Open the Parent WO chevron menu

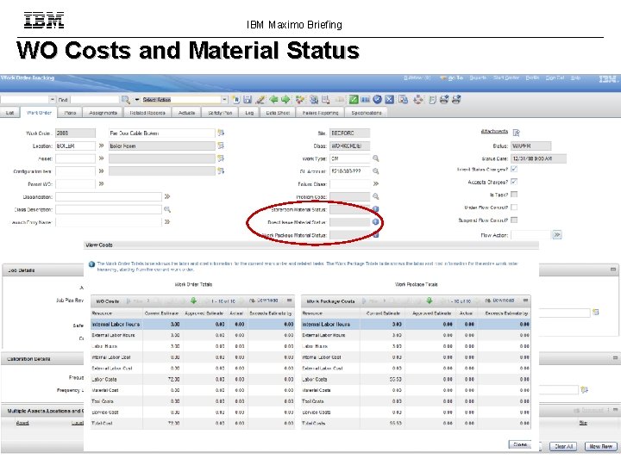pyautogui.click(x=101, y=184)
